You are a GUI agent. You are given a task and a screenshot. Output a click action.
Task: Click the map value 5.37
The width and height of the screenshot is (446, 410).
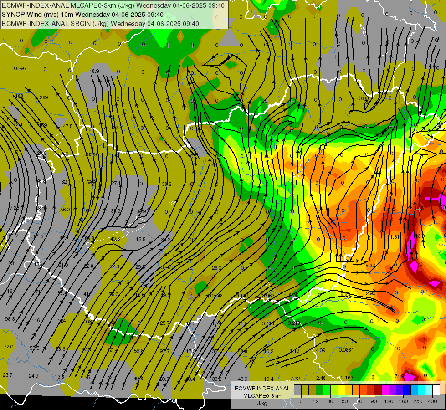[370, 266]
